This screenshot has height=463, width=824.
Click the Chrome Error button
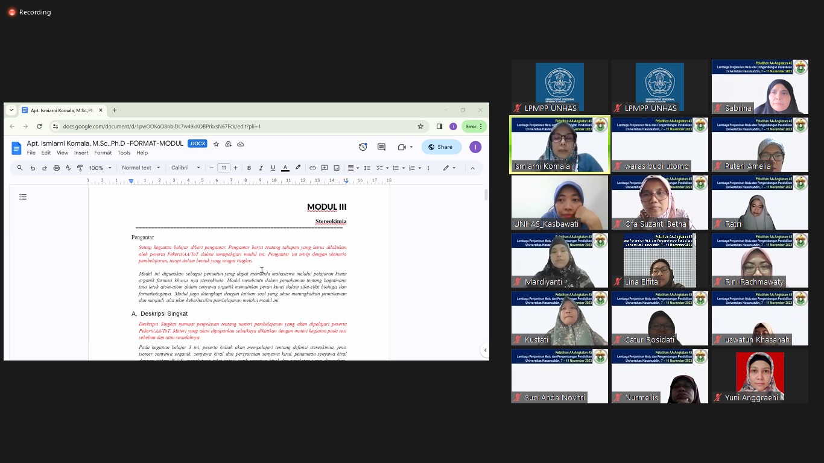coord(474,127)
